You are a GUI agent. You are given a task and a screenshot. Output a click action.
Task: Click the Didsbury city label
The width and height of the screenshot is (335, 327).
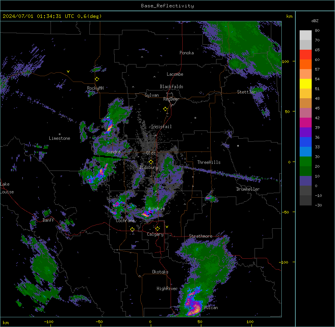click(x=149, y=167)
